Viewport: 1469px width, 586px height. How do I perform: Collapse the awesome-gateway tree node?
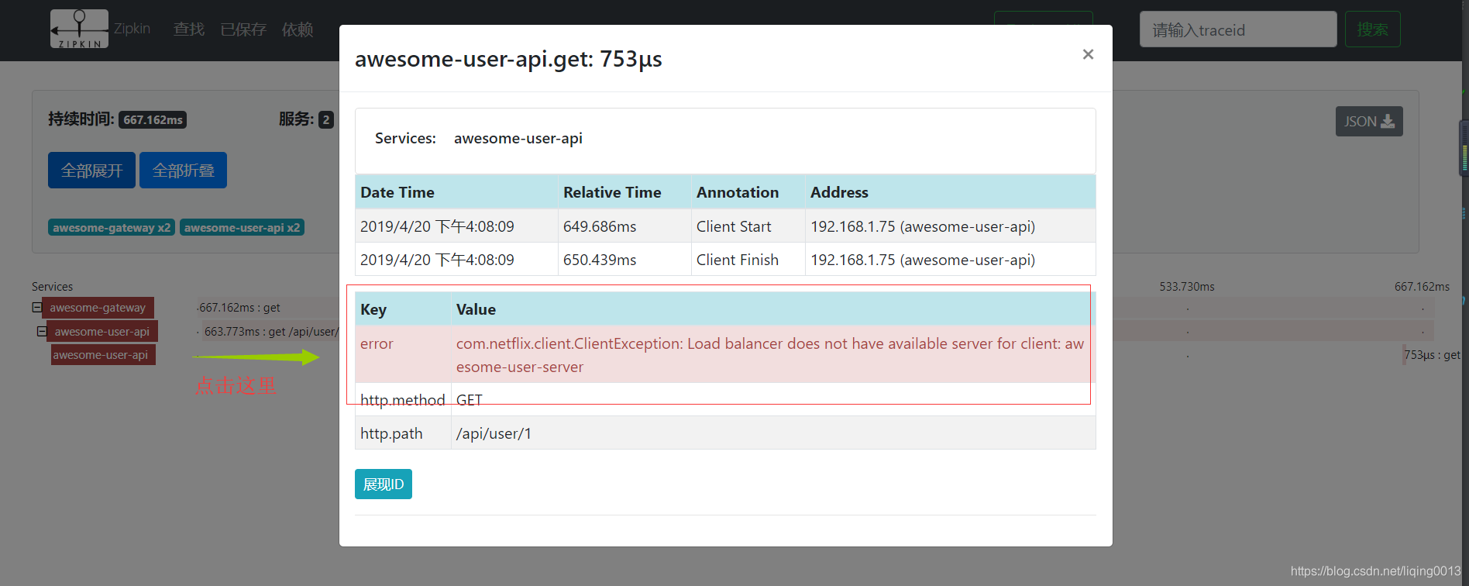[x=36, y=307]
